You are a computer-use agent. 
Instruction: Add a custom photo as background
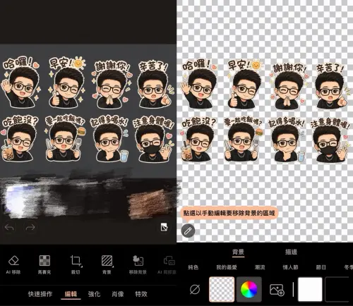tap(277, 290)
